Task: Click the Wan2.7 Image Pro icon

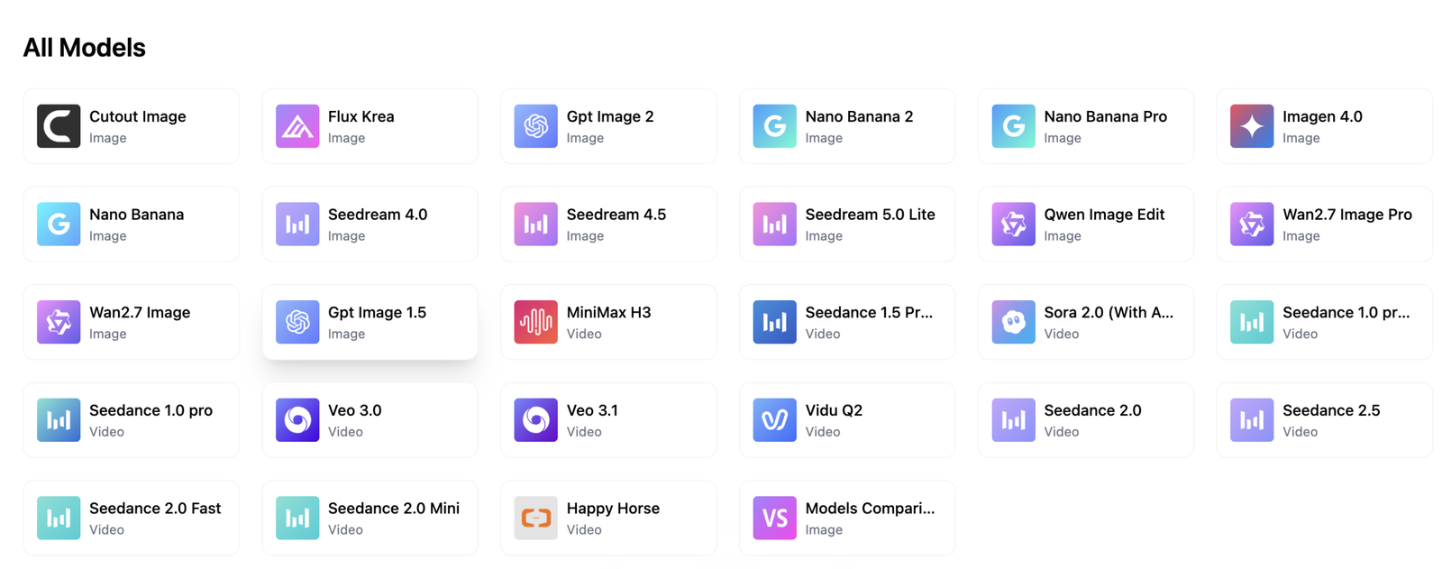Action: 1253,224
